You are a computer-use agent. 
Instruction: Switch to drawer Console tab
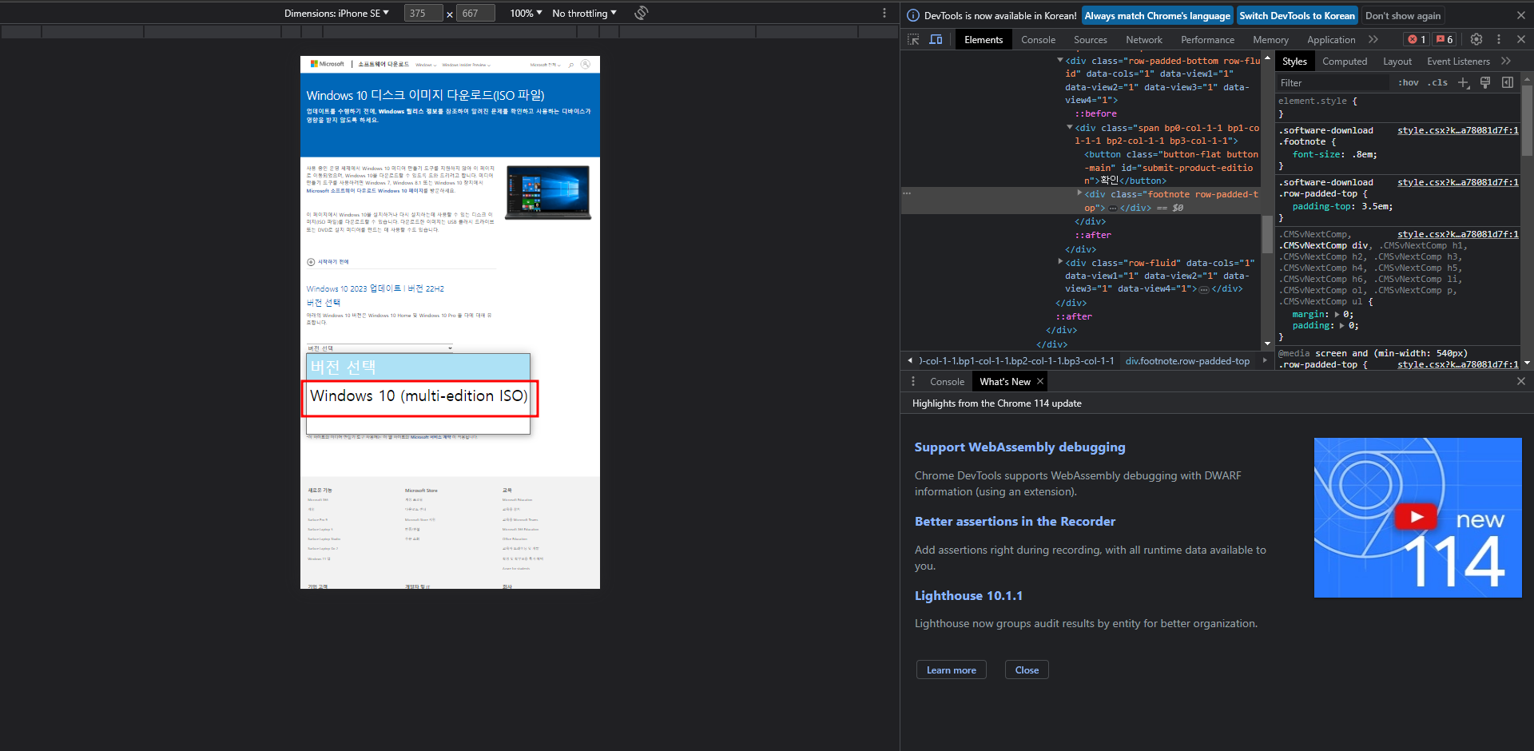[x=947, y=381]
